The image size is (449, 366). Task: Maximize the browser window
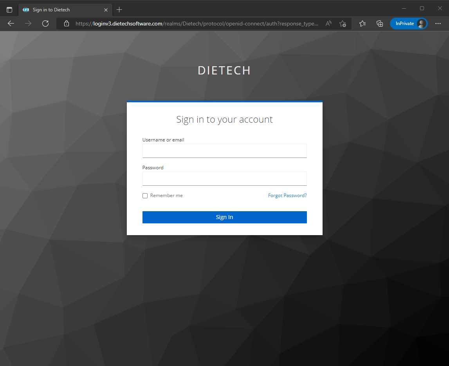coord(422,8)
